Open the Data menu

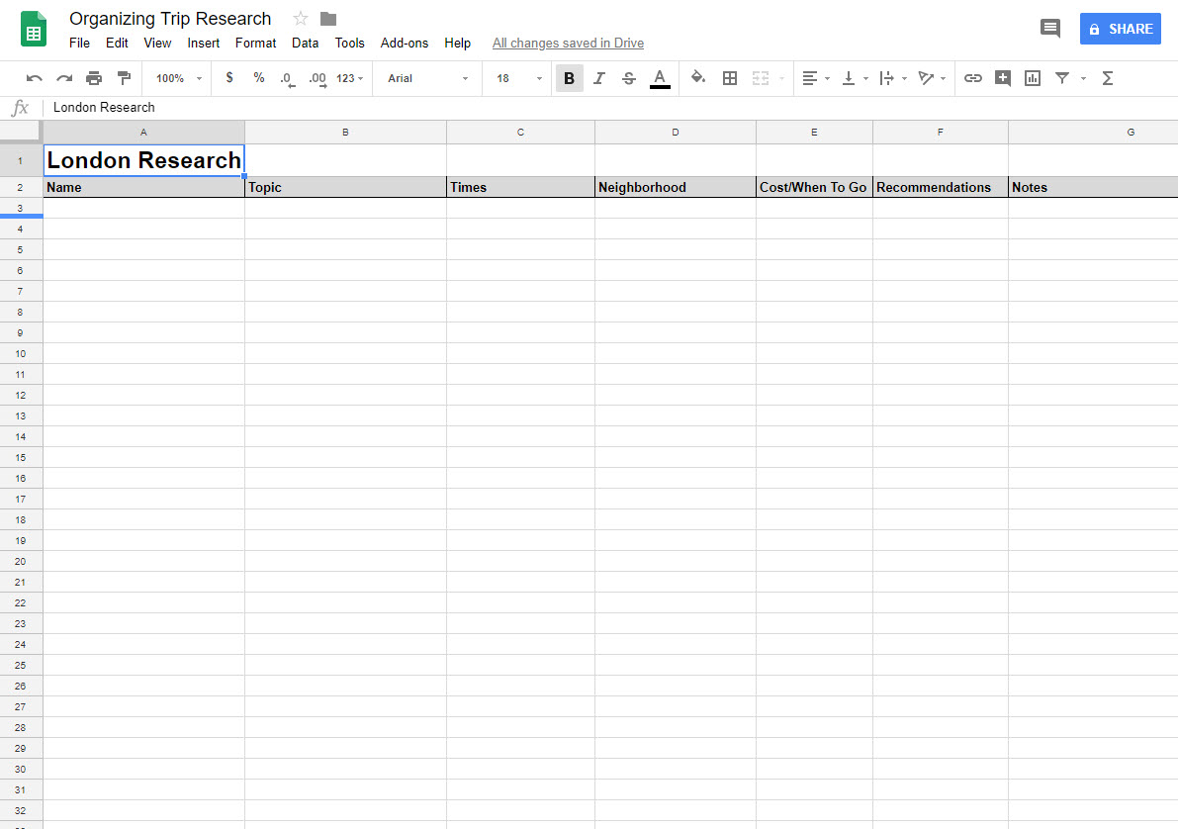(305, 43)
